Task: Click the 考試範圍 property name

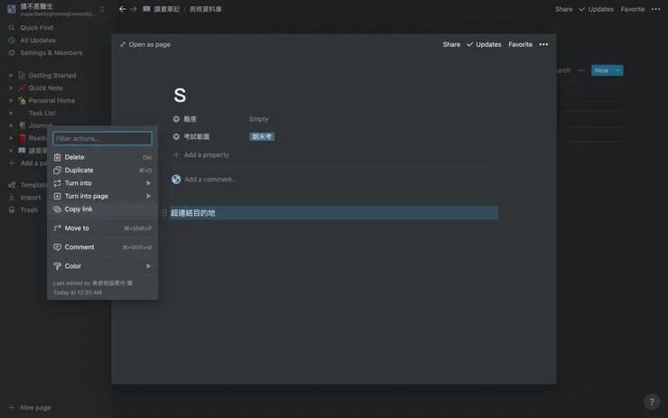Action: tap(197, 137)
